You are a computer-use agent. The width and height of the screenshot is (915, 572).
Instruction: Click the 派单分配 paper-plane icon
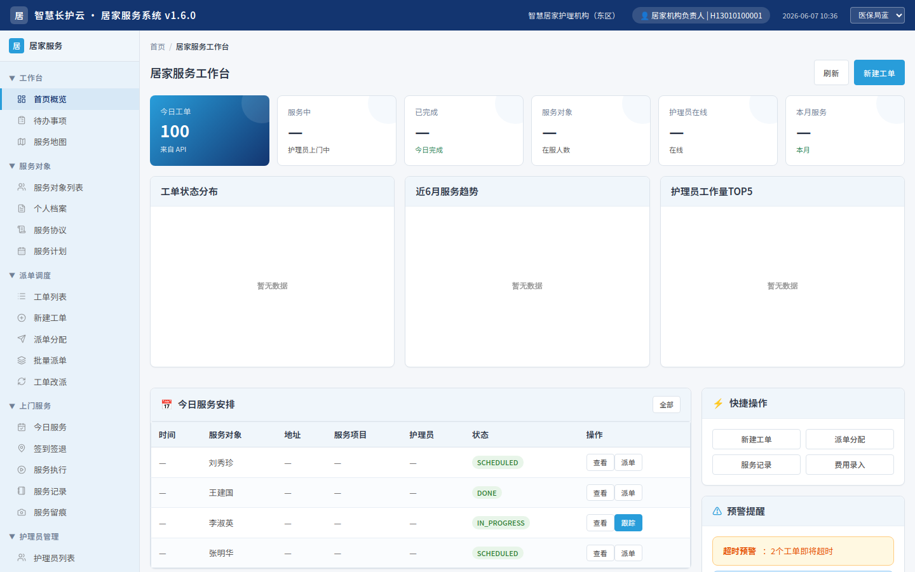[22, 339]
